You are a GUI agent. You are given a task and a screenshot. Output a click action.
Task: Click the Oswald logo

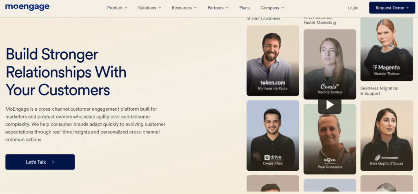(330, 87)
